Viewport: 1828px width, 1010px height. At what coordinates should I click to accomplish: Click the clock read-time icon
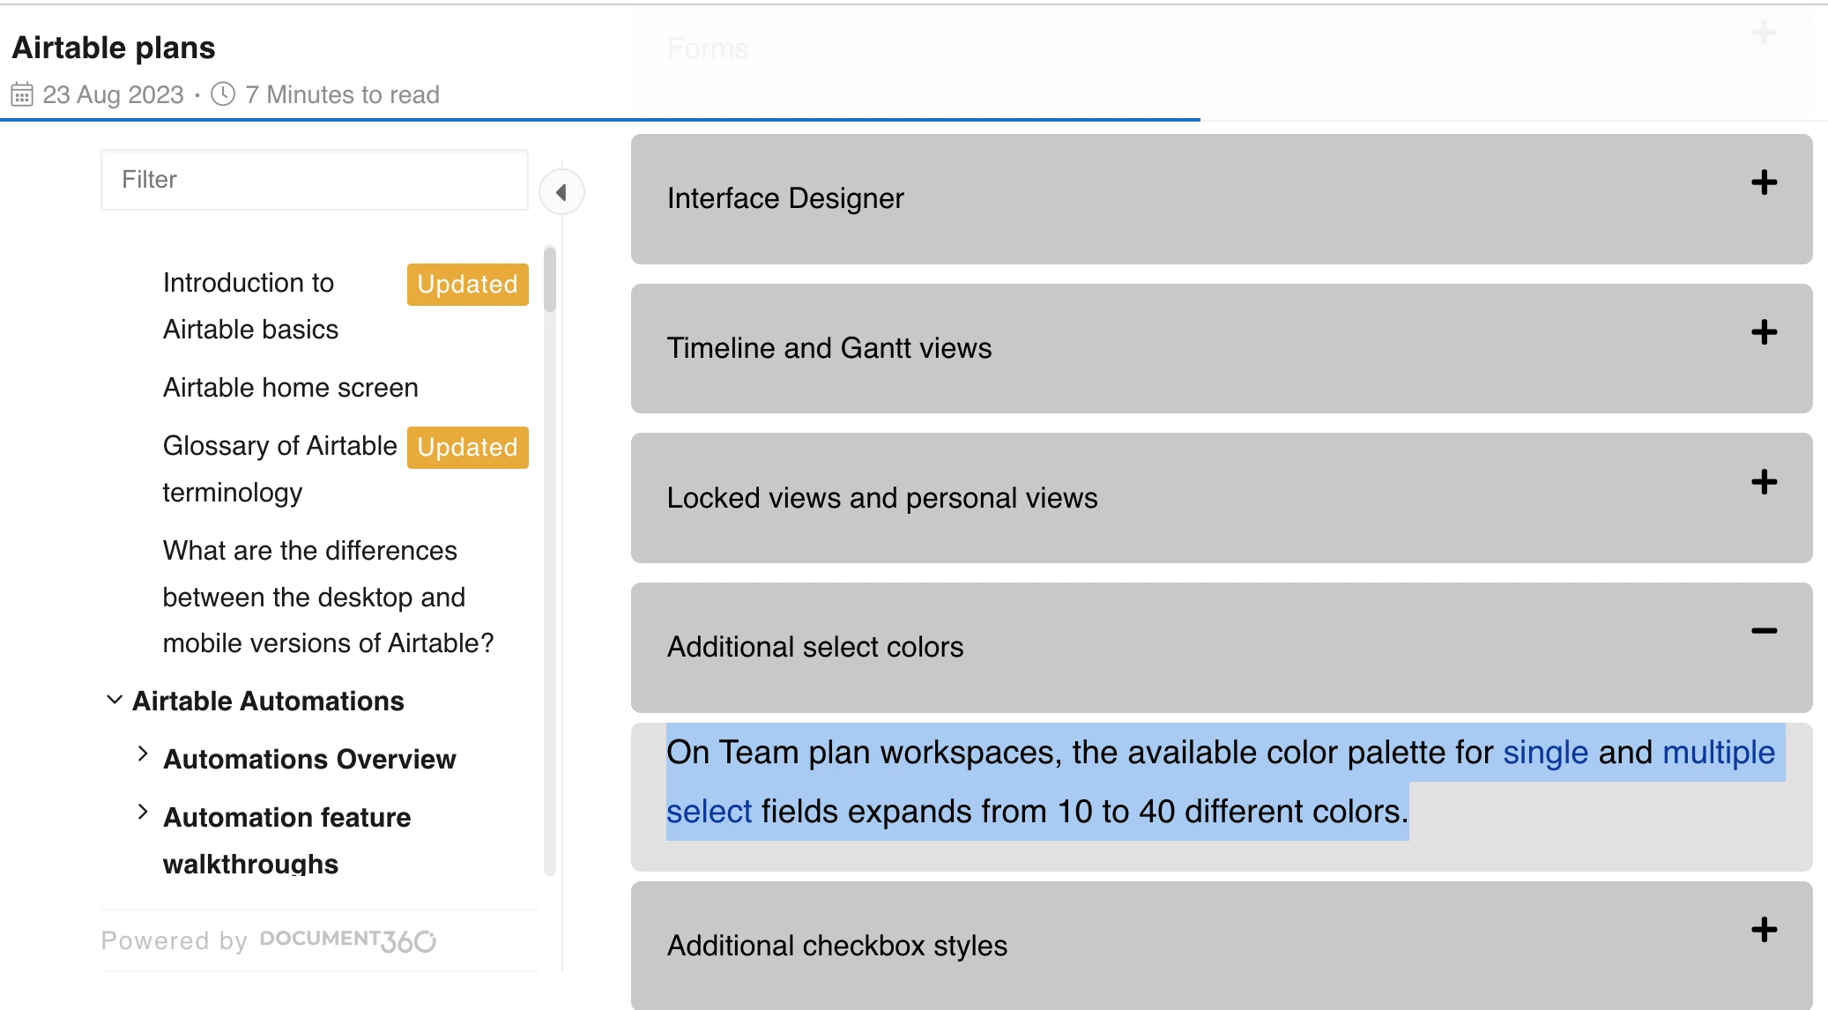point(223,93)
